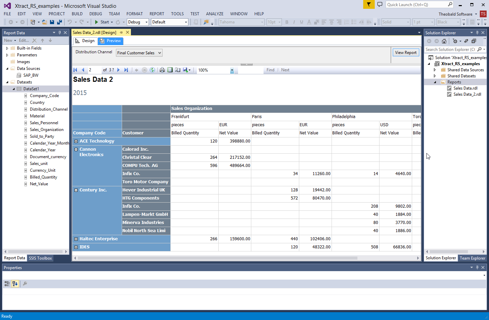Go to the previous report page
Viewport: 489px width, 320px height.
(x=83, y=70)
